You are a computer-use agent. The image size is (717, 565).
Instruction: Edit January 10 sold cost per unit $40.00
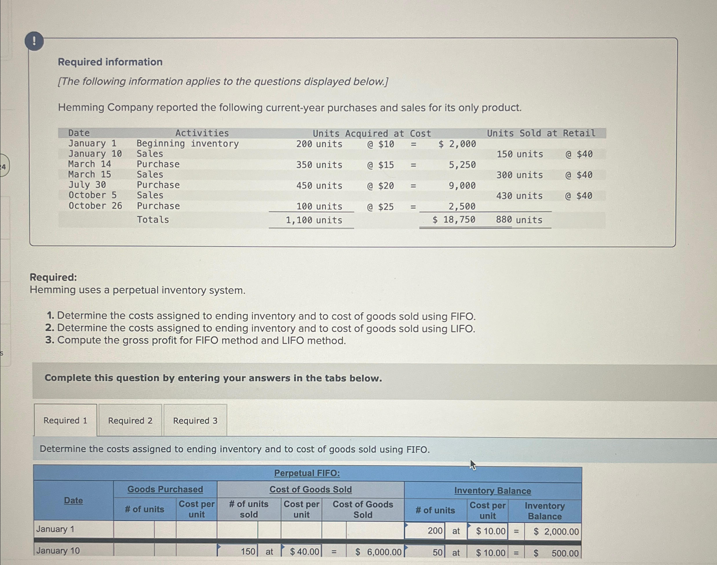coord(301,551)
